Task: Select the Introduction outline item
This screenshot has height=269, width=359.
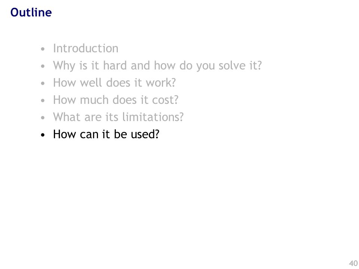Action: point(86,48)
